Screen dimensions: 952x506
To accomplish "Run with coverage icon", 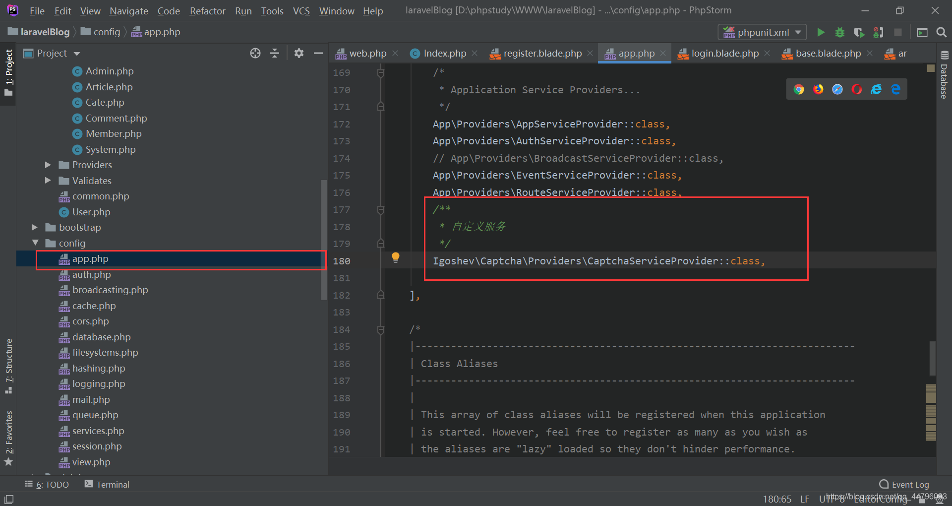I will [x=859, y=32].
